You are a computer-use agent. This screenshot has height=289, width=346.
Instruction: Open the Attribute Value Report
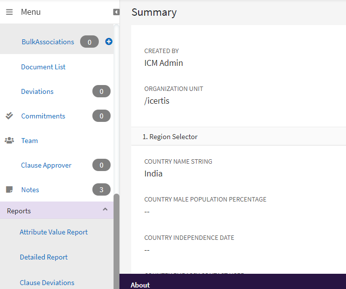pos(54,232)
